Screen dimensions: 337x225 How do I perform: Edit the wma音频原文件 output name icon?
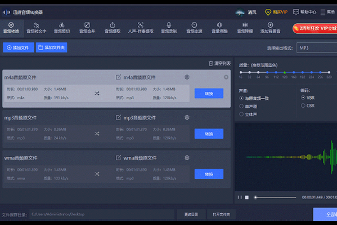coord(118,157)
